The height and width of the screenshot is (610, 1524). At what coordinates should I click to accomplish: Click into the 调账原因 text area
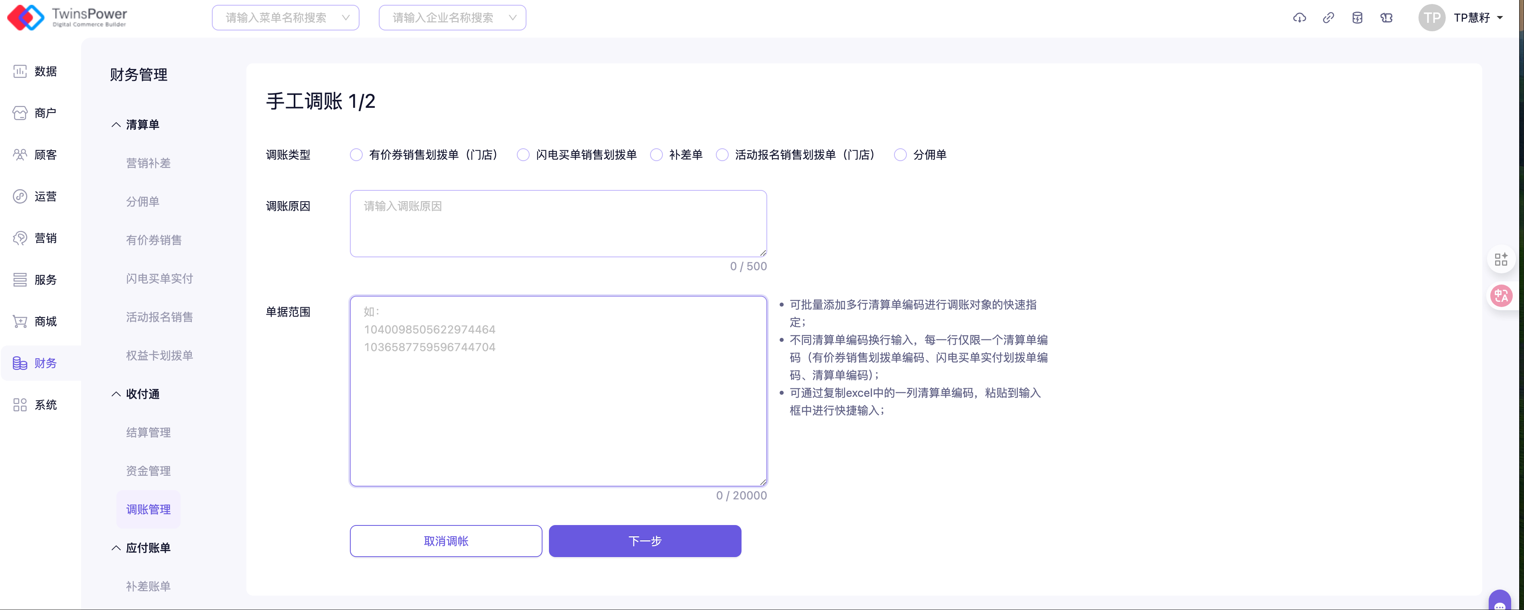pyautogui.click(x=558, y=223)
